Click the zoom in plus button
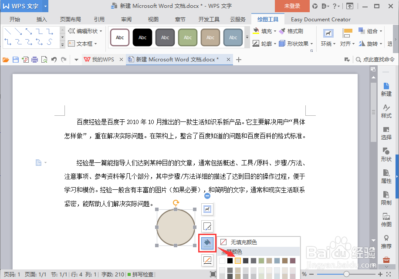This screenshot has width=399, height=279. click(380, 274)
